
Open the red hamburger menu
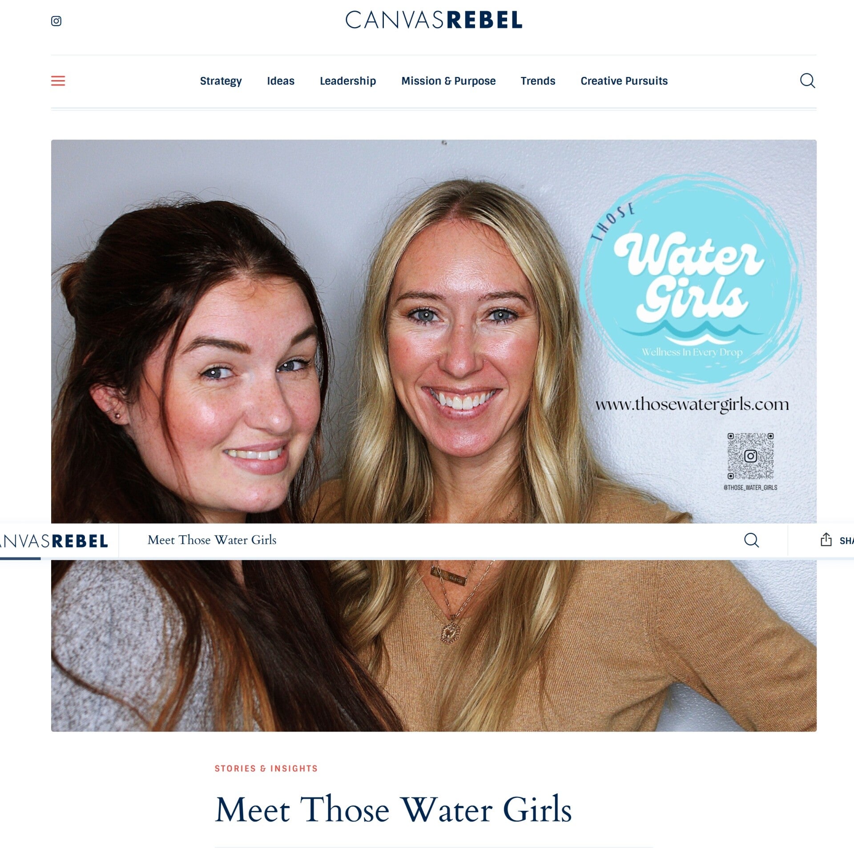click(x=58, y=81)
